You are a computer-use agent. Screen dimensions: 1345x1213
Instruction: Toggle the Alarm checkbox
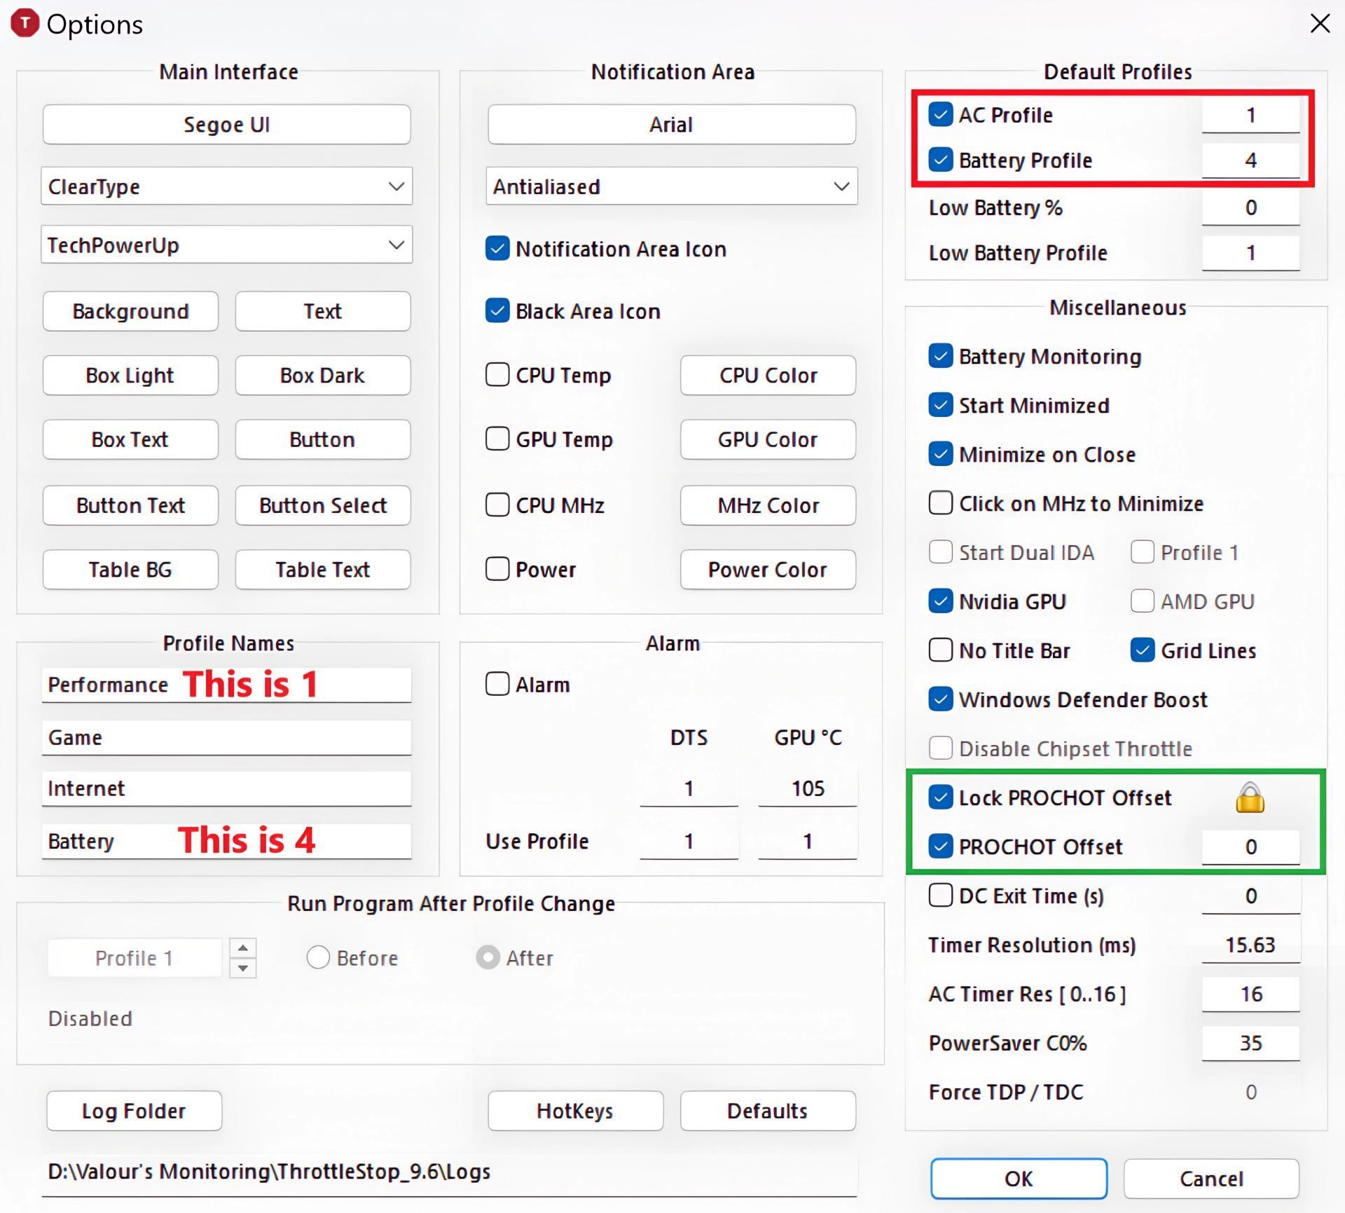tap(497, 684)
